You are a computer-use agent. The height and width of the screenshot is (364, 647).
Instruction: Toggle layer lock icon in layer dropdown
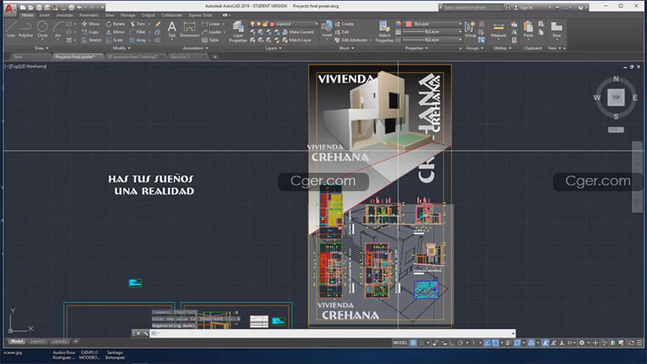[265, 24]
